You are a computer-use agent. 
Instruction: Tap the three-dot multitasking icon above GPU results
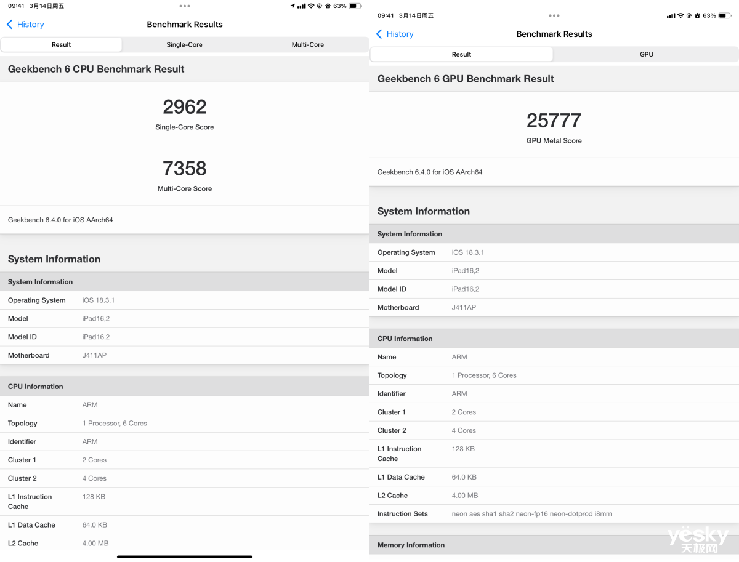point(554,15)
